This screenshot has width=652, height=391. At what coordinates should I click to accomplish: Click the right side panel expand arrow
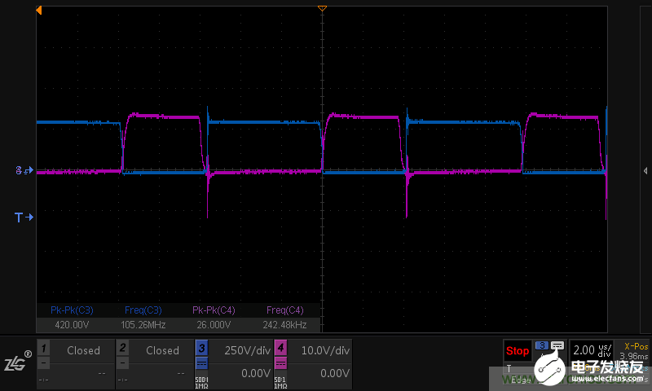point(645,171)
